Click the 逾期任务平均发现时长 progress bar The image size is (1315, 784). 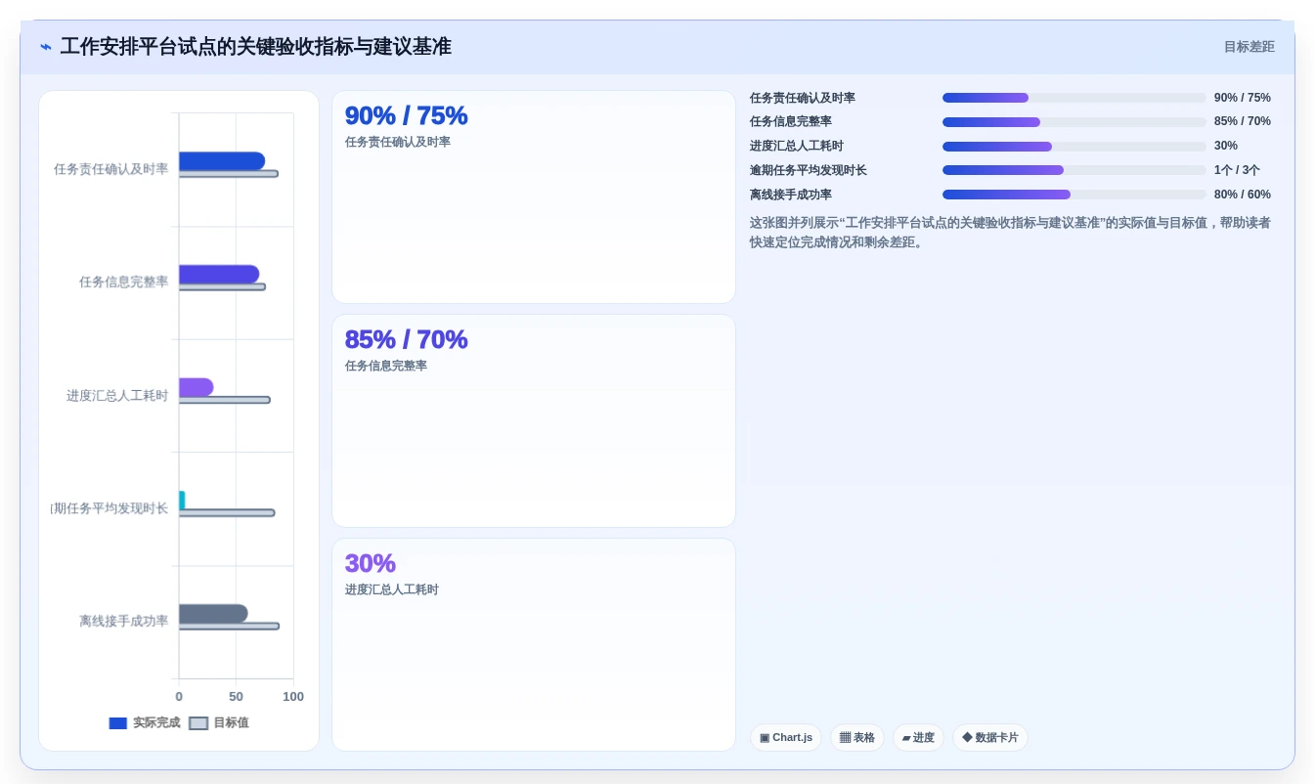point(1074,170)
